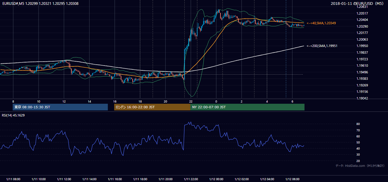Click the 1/12 02:00 bottom time label
Viewport: 388px width, 182px height.
(x=242, y=179)
